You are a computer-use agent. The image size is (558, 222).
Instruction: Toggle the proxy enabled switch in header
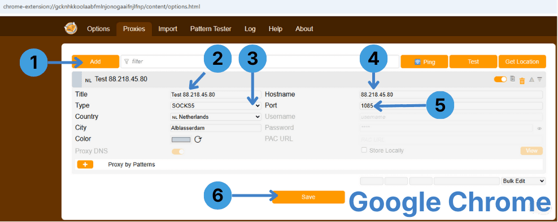click(x=500, y=79)
